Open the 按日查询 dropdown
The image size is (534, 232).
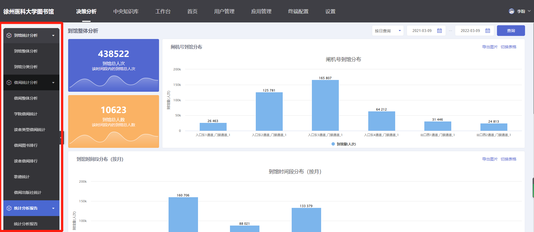(x=388, y=31)
